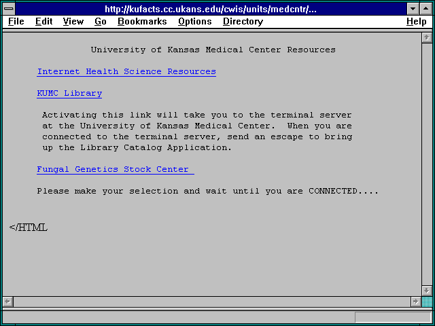Open the Directory menu
The height and width of the screenshot is (326, 435).
click(x=243, y=21)
